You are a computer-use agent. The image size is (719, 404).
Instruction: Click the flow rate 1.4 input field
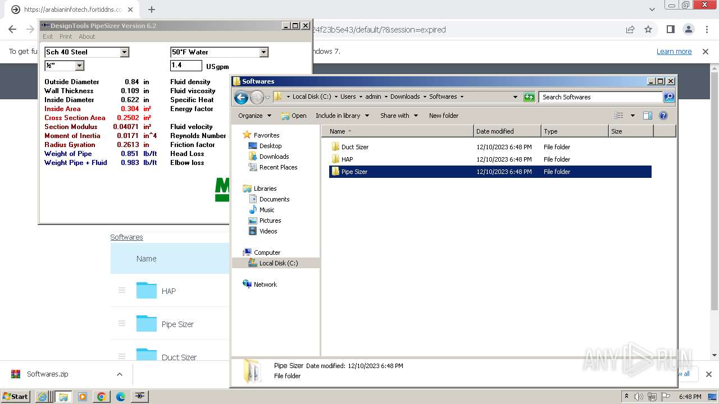(186, 66)
